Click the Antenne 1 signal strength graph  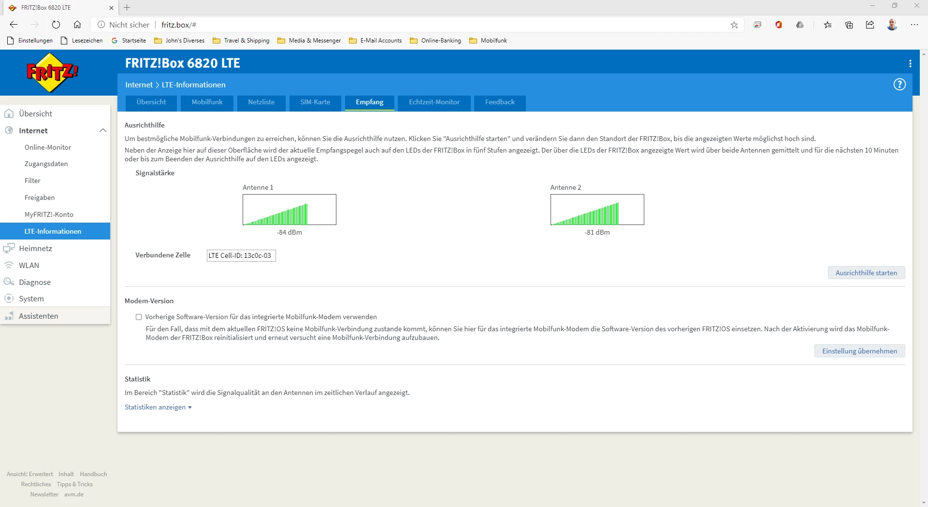click(x=290, y=210)
